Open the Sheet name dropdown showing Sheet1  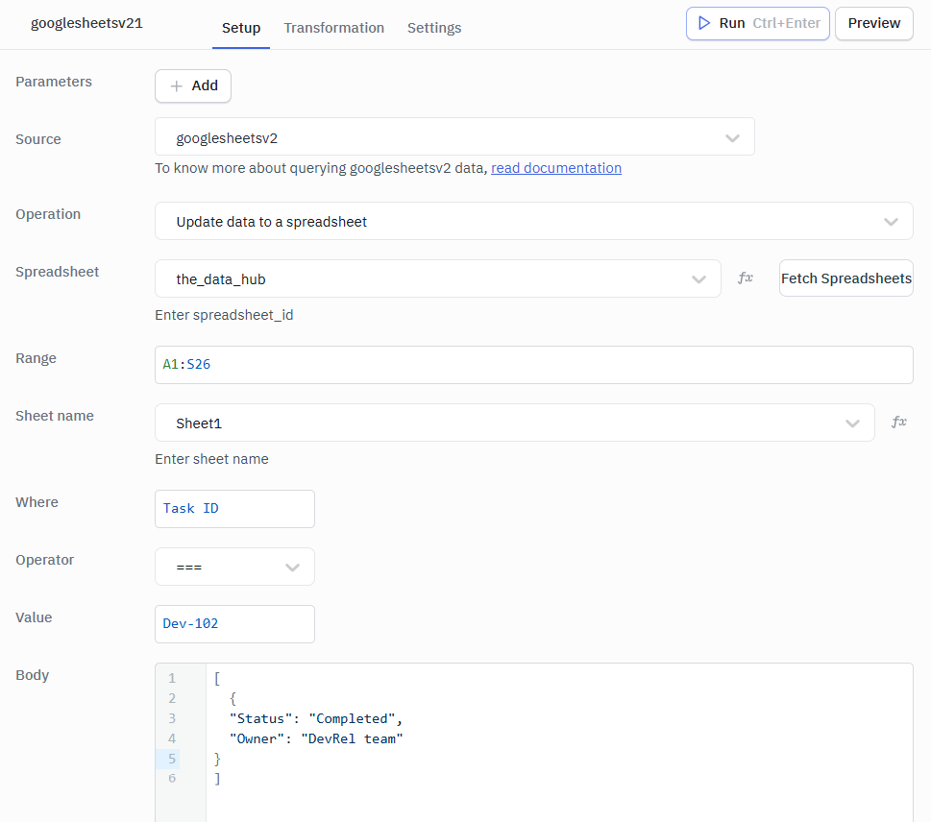coord(514,423)
